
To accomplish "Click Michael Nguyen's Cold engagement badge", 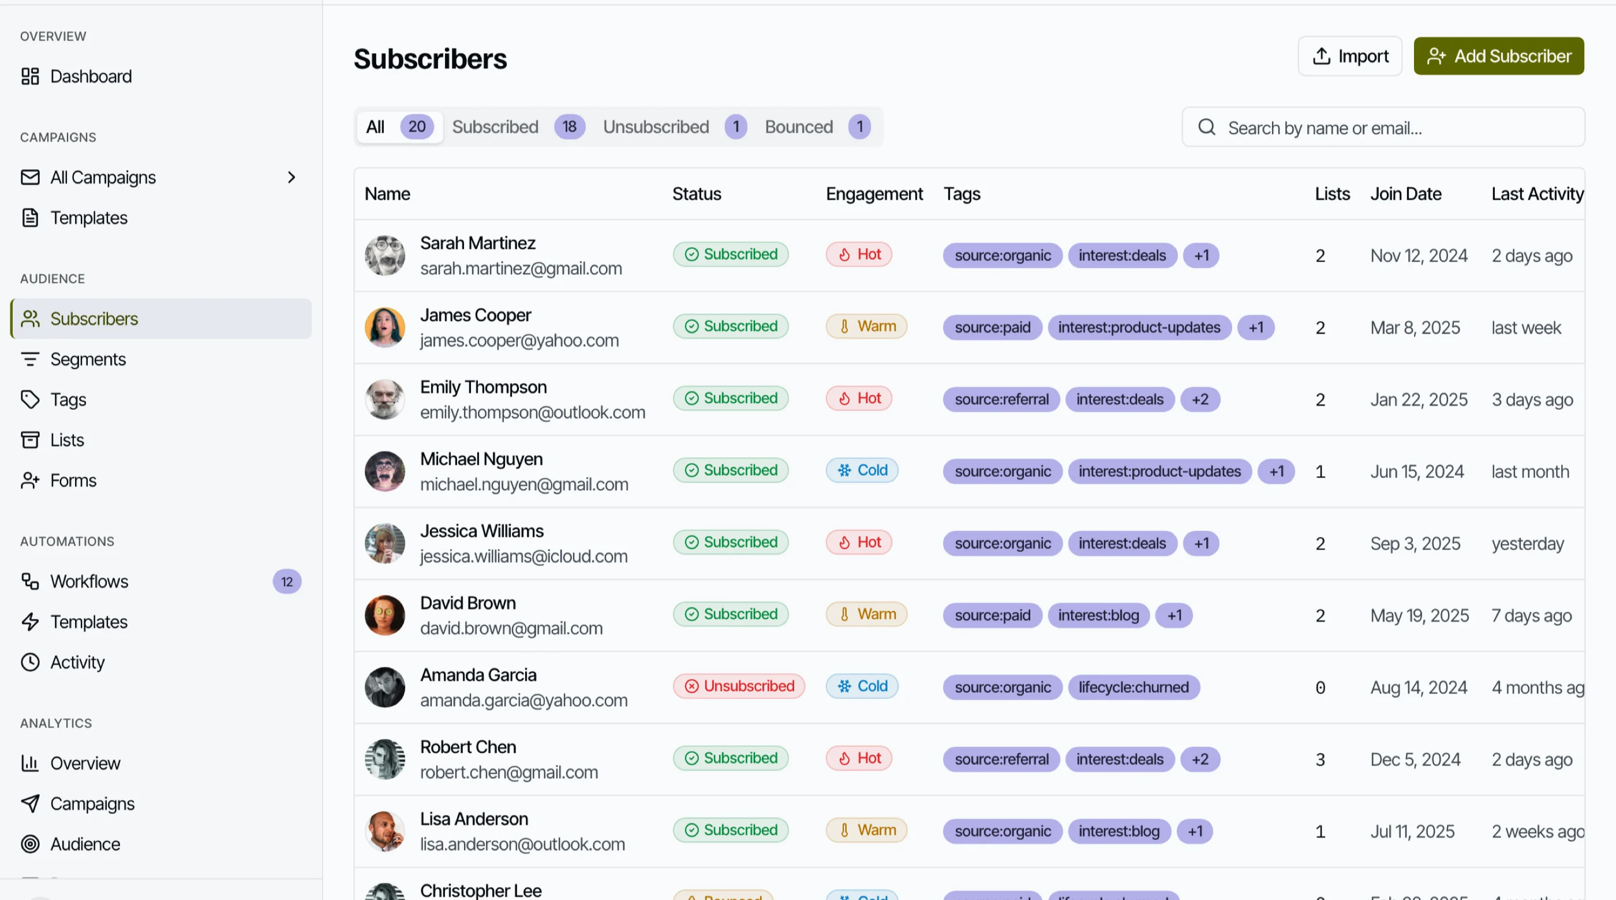I will click(862, 470).
